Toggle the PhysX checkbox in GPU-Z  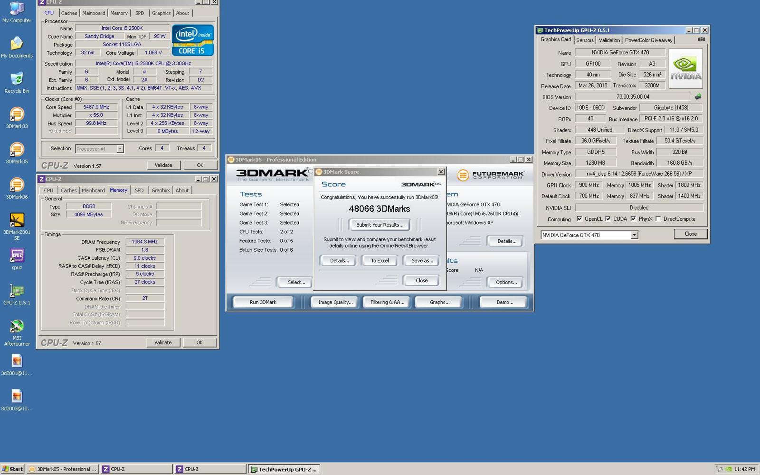[633, 219]
